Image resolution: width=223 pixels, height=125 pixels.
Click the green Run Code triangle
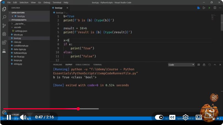click(209, 8)
